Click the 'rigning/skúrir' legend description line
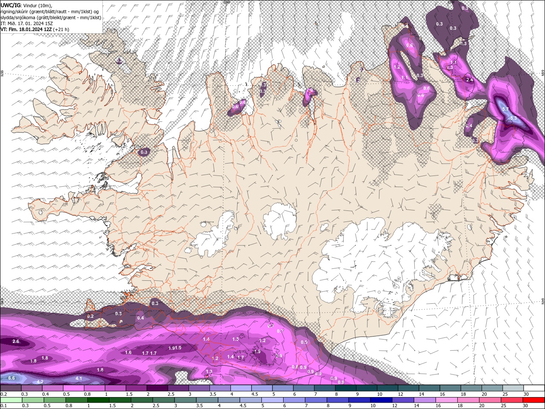Screen dimensions: 545x409 pos(50,12)
